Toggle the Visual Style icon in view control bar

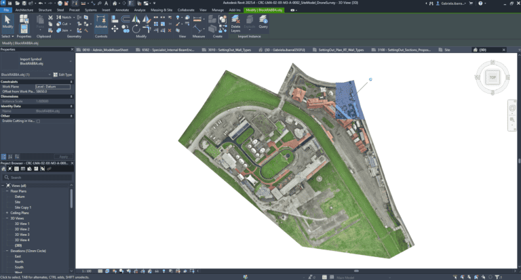(107, 271)
